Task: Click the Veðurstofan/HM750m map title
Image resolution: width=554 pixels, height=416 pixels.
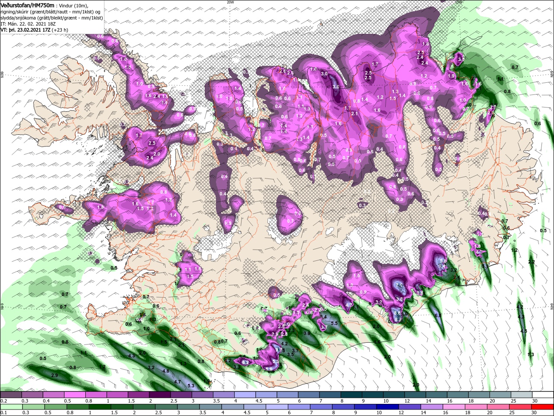Action: [x=28, y=5]
